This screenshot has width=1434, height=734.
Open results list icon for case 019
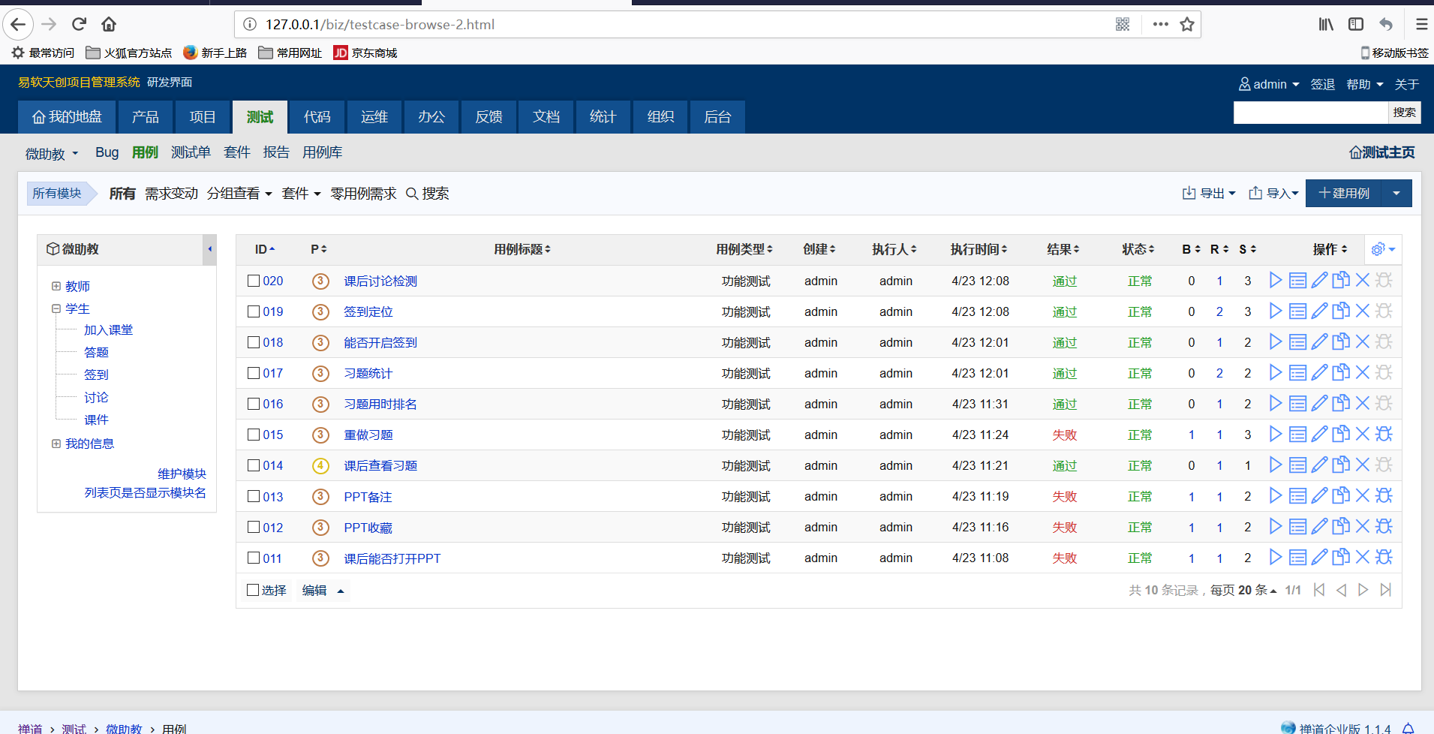[x=1297, y=311]
